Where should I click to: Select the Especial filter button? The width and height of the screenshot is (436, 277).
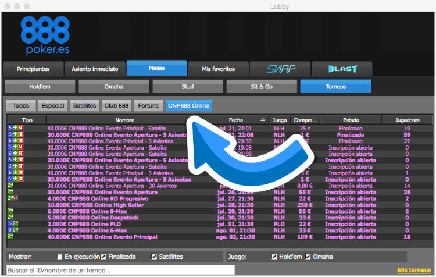(53, 106)
